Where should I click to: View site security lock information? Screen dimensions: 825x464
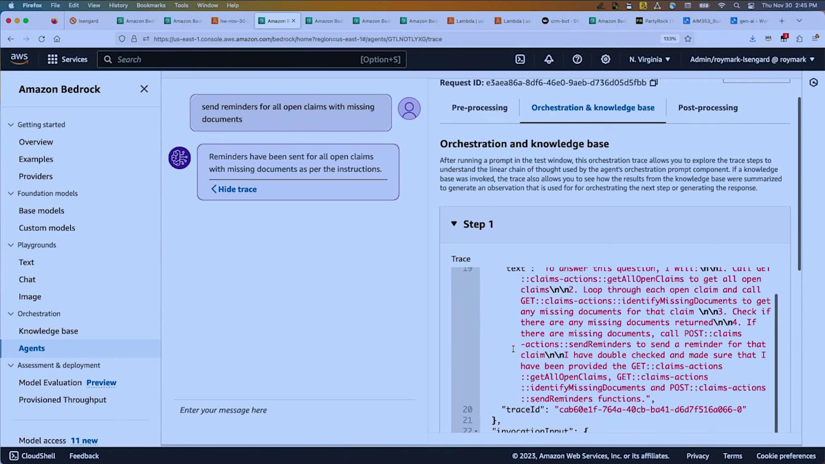(x=134, y=39)
